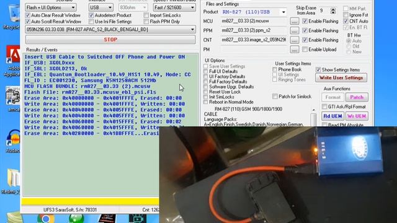
Task: Click the 'Insert USB Cable' log line
Action: click(105, 57)
